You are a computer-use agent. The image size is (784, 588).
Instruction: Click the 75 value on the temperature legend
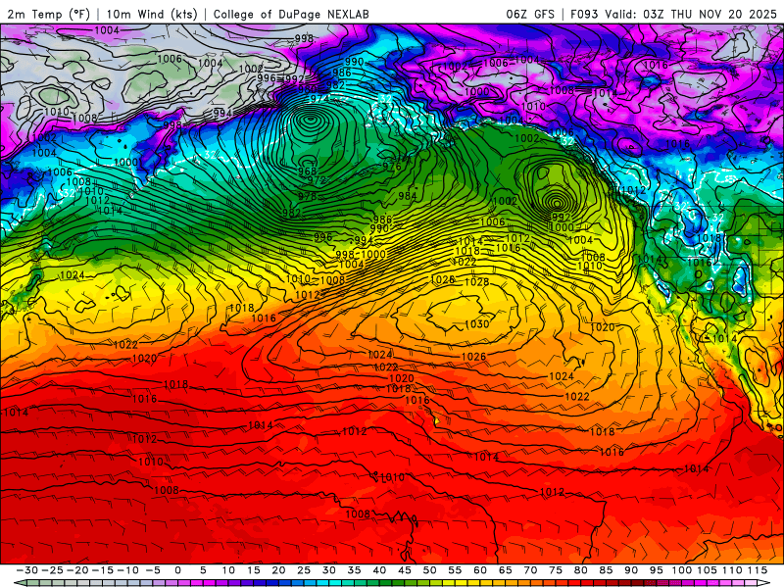click(x=556, y=570)
